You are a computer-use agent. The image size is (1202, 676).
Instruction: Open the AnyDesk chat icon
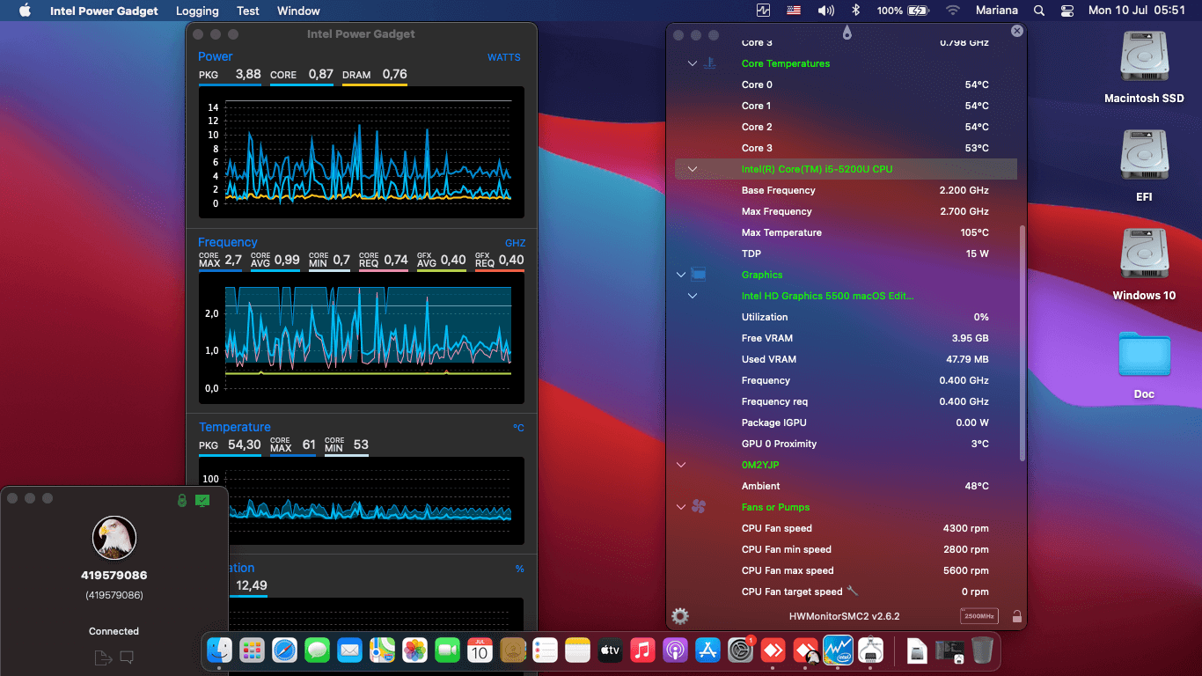(127, 657)
